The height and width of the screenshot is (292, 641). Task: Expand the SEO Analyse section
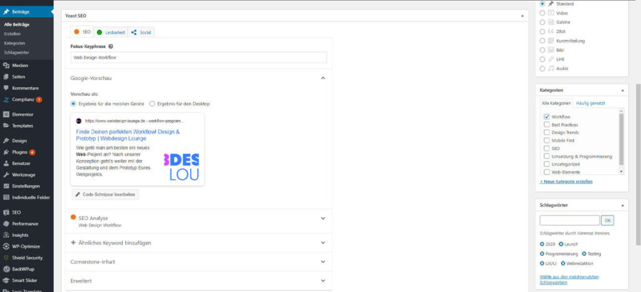point(323,218)
